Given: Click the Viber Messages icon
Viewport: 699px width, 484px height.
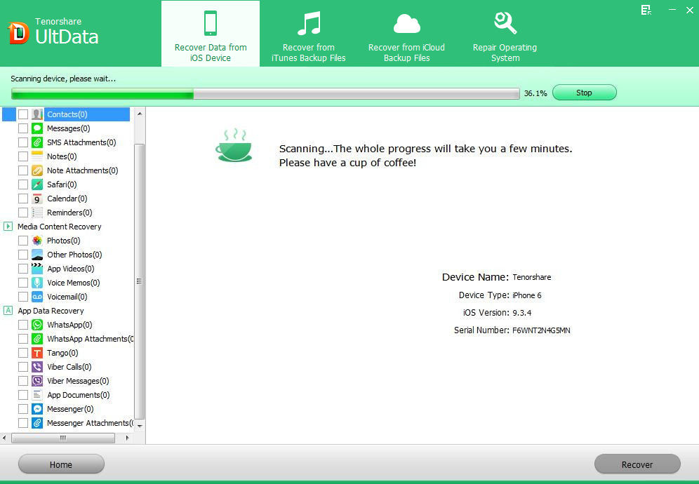Looking at the screenshot, I should tap(37, 381).
